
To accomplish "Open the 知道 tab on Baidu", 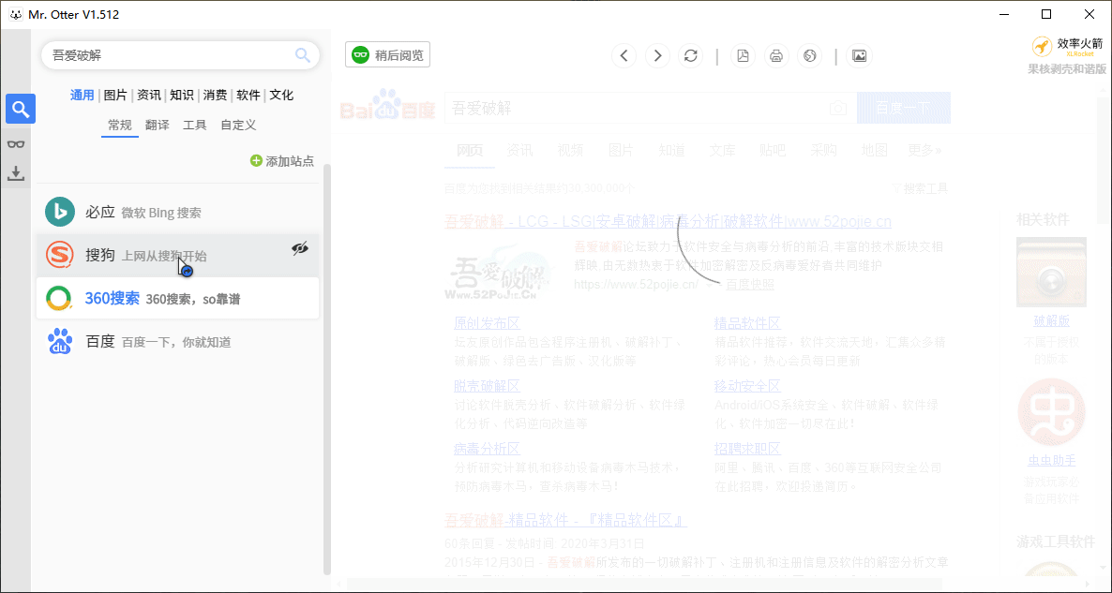I will tap(671, 150).
